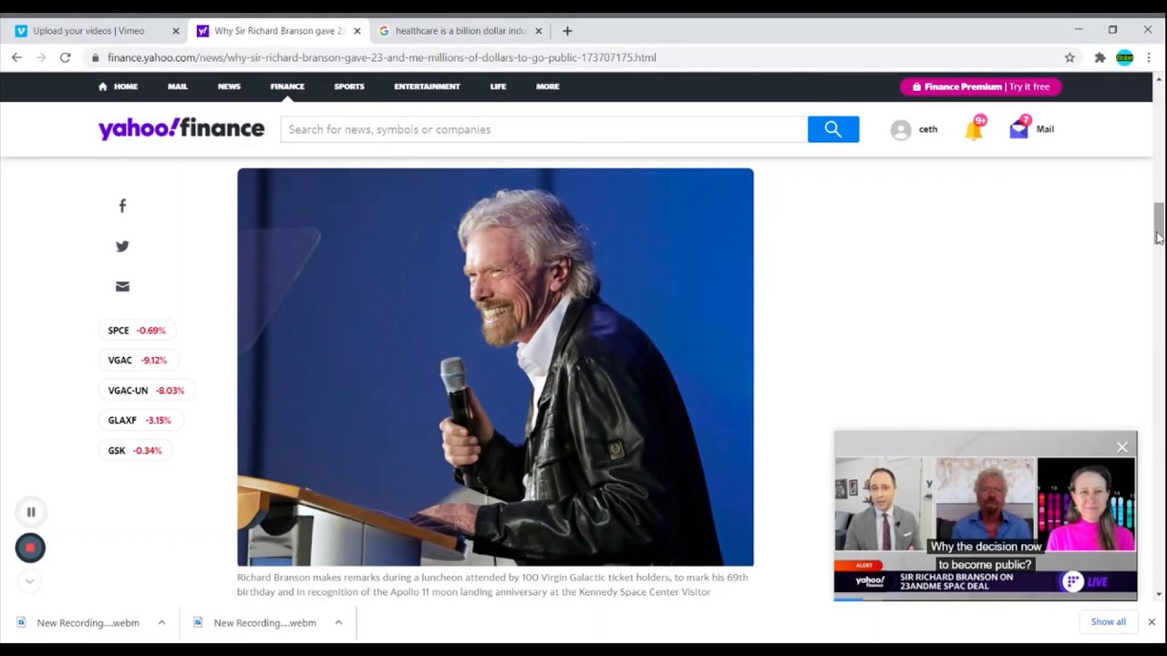Click the blue search magnifier button

(833, 129)
